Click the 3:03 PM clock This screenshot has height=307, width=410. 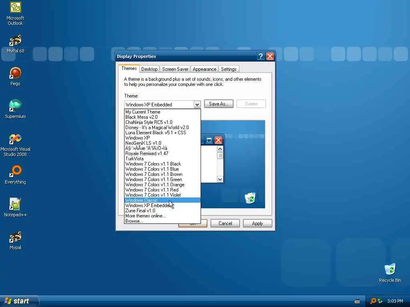point(395,301)
